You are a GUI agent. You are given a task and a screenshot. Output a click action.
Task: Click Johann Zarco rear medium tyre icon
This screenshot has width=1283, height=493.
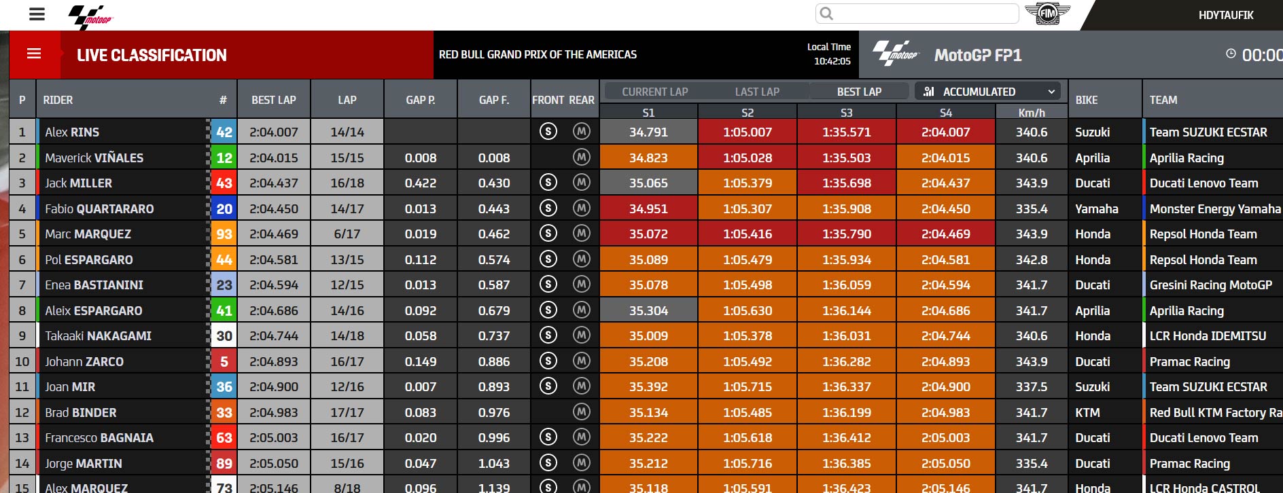click(x=582, y=361)
